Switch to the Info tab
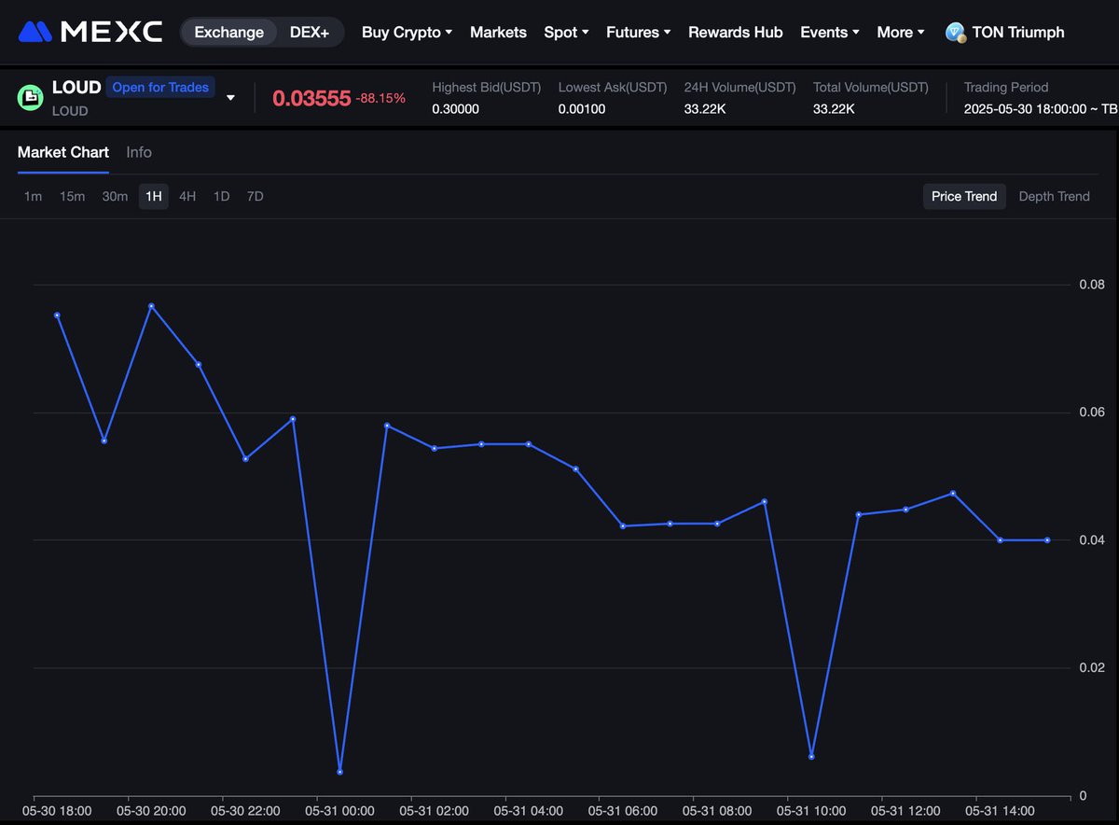This screenshot has width=1119, height=825. (139, 152)
